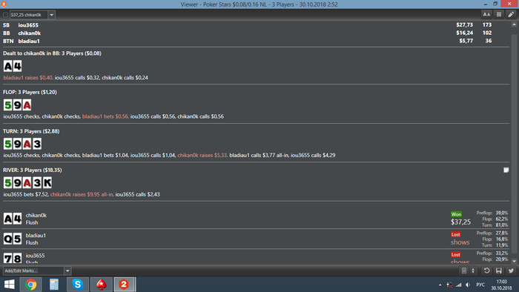This screenshot has width=519, height=292.
Task: Click the save floppy disk icon
Action: tap(499, 271)
